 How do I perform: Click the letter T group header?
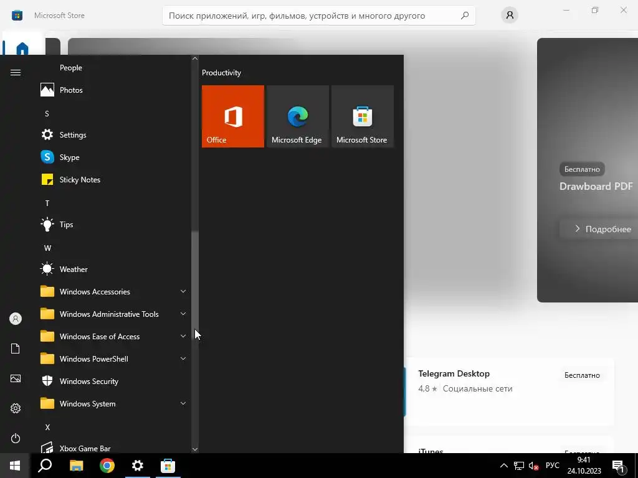(47, 203)
